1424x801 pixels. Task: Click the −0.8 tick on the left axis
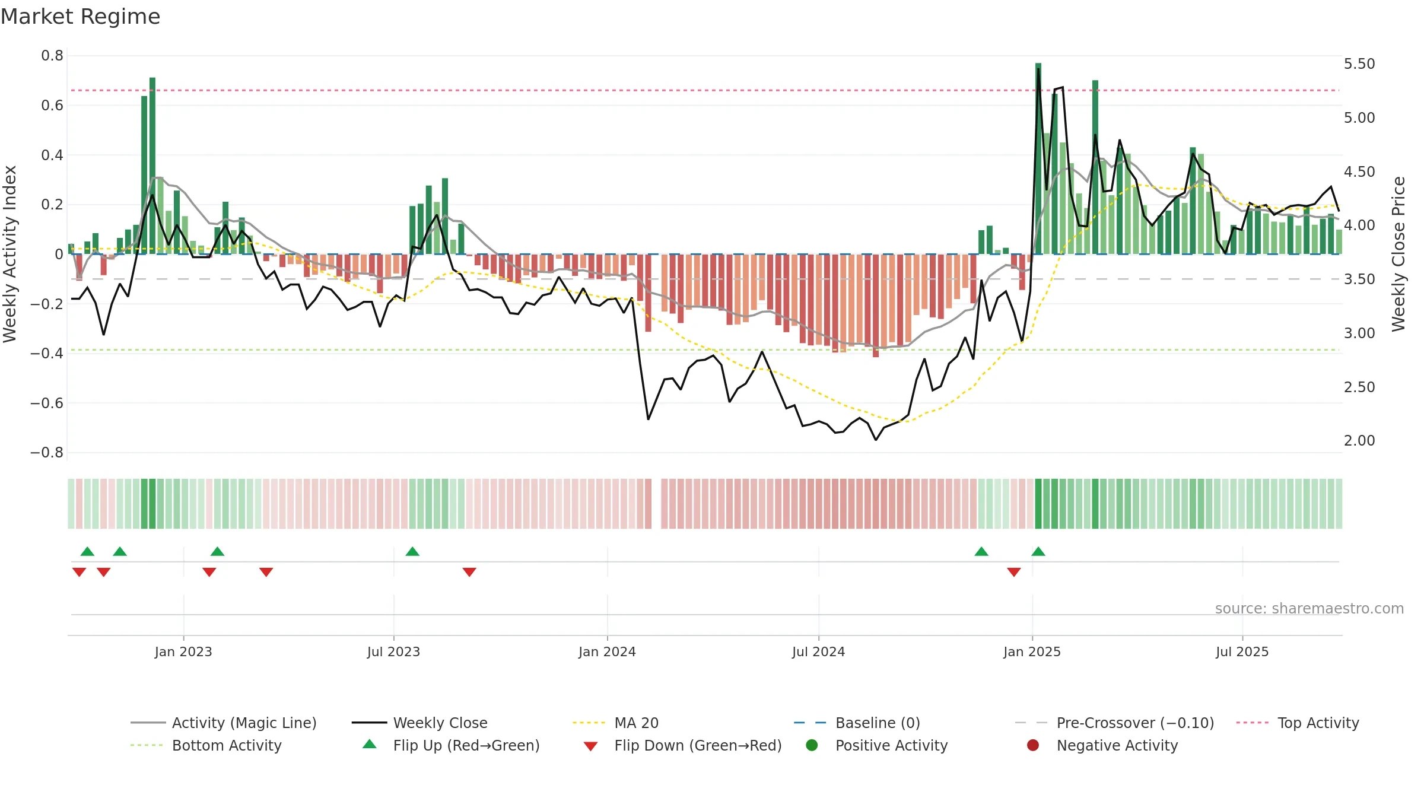[x=47, y=453]
